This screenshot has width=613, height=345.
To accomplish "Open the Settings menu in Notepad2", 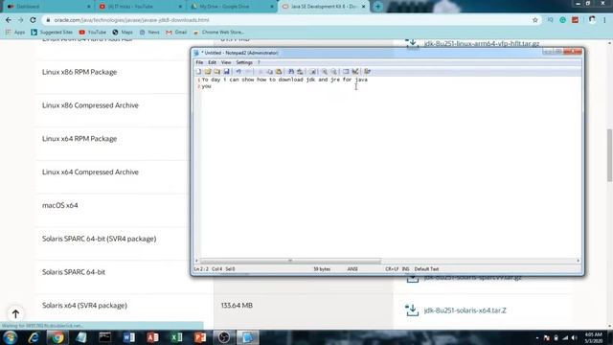I will 244,62.
